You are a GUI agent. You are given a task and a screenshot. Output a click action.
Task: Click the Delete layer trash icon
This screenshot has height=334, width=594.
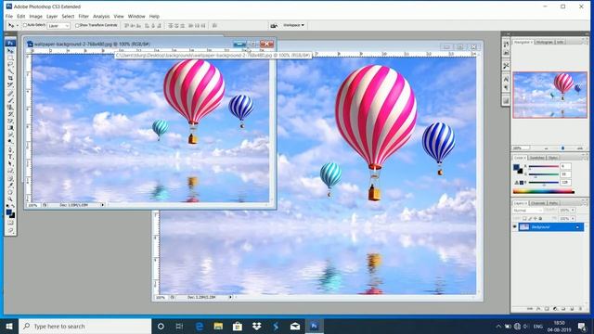[x=580, y=309]
